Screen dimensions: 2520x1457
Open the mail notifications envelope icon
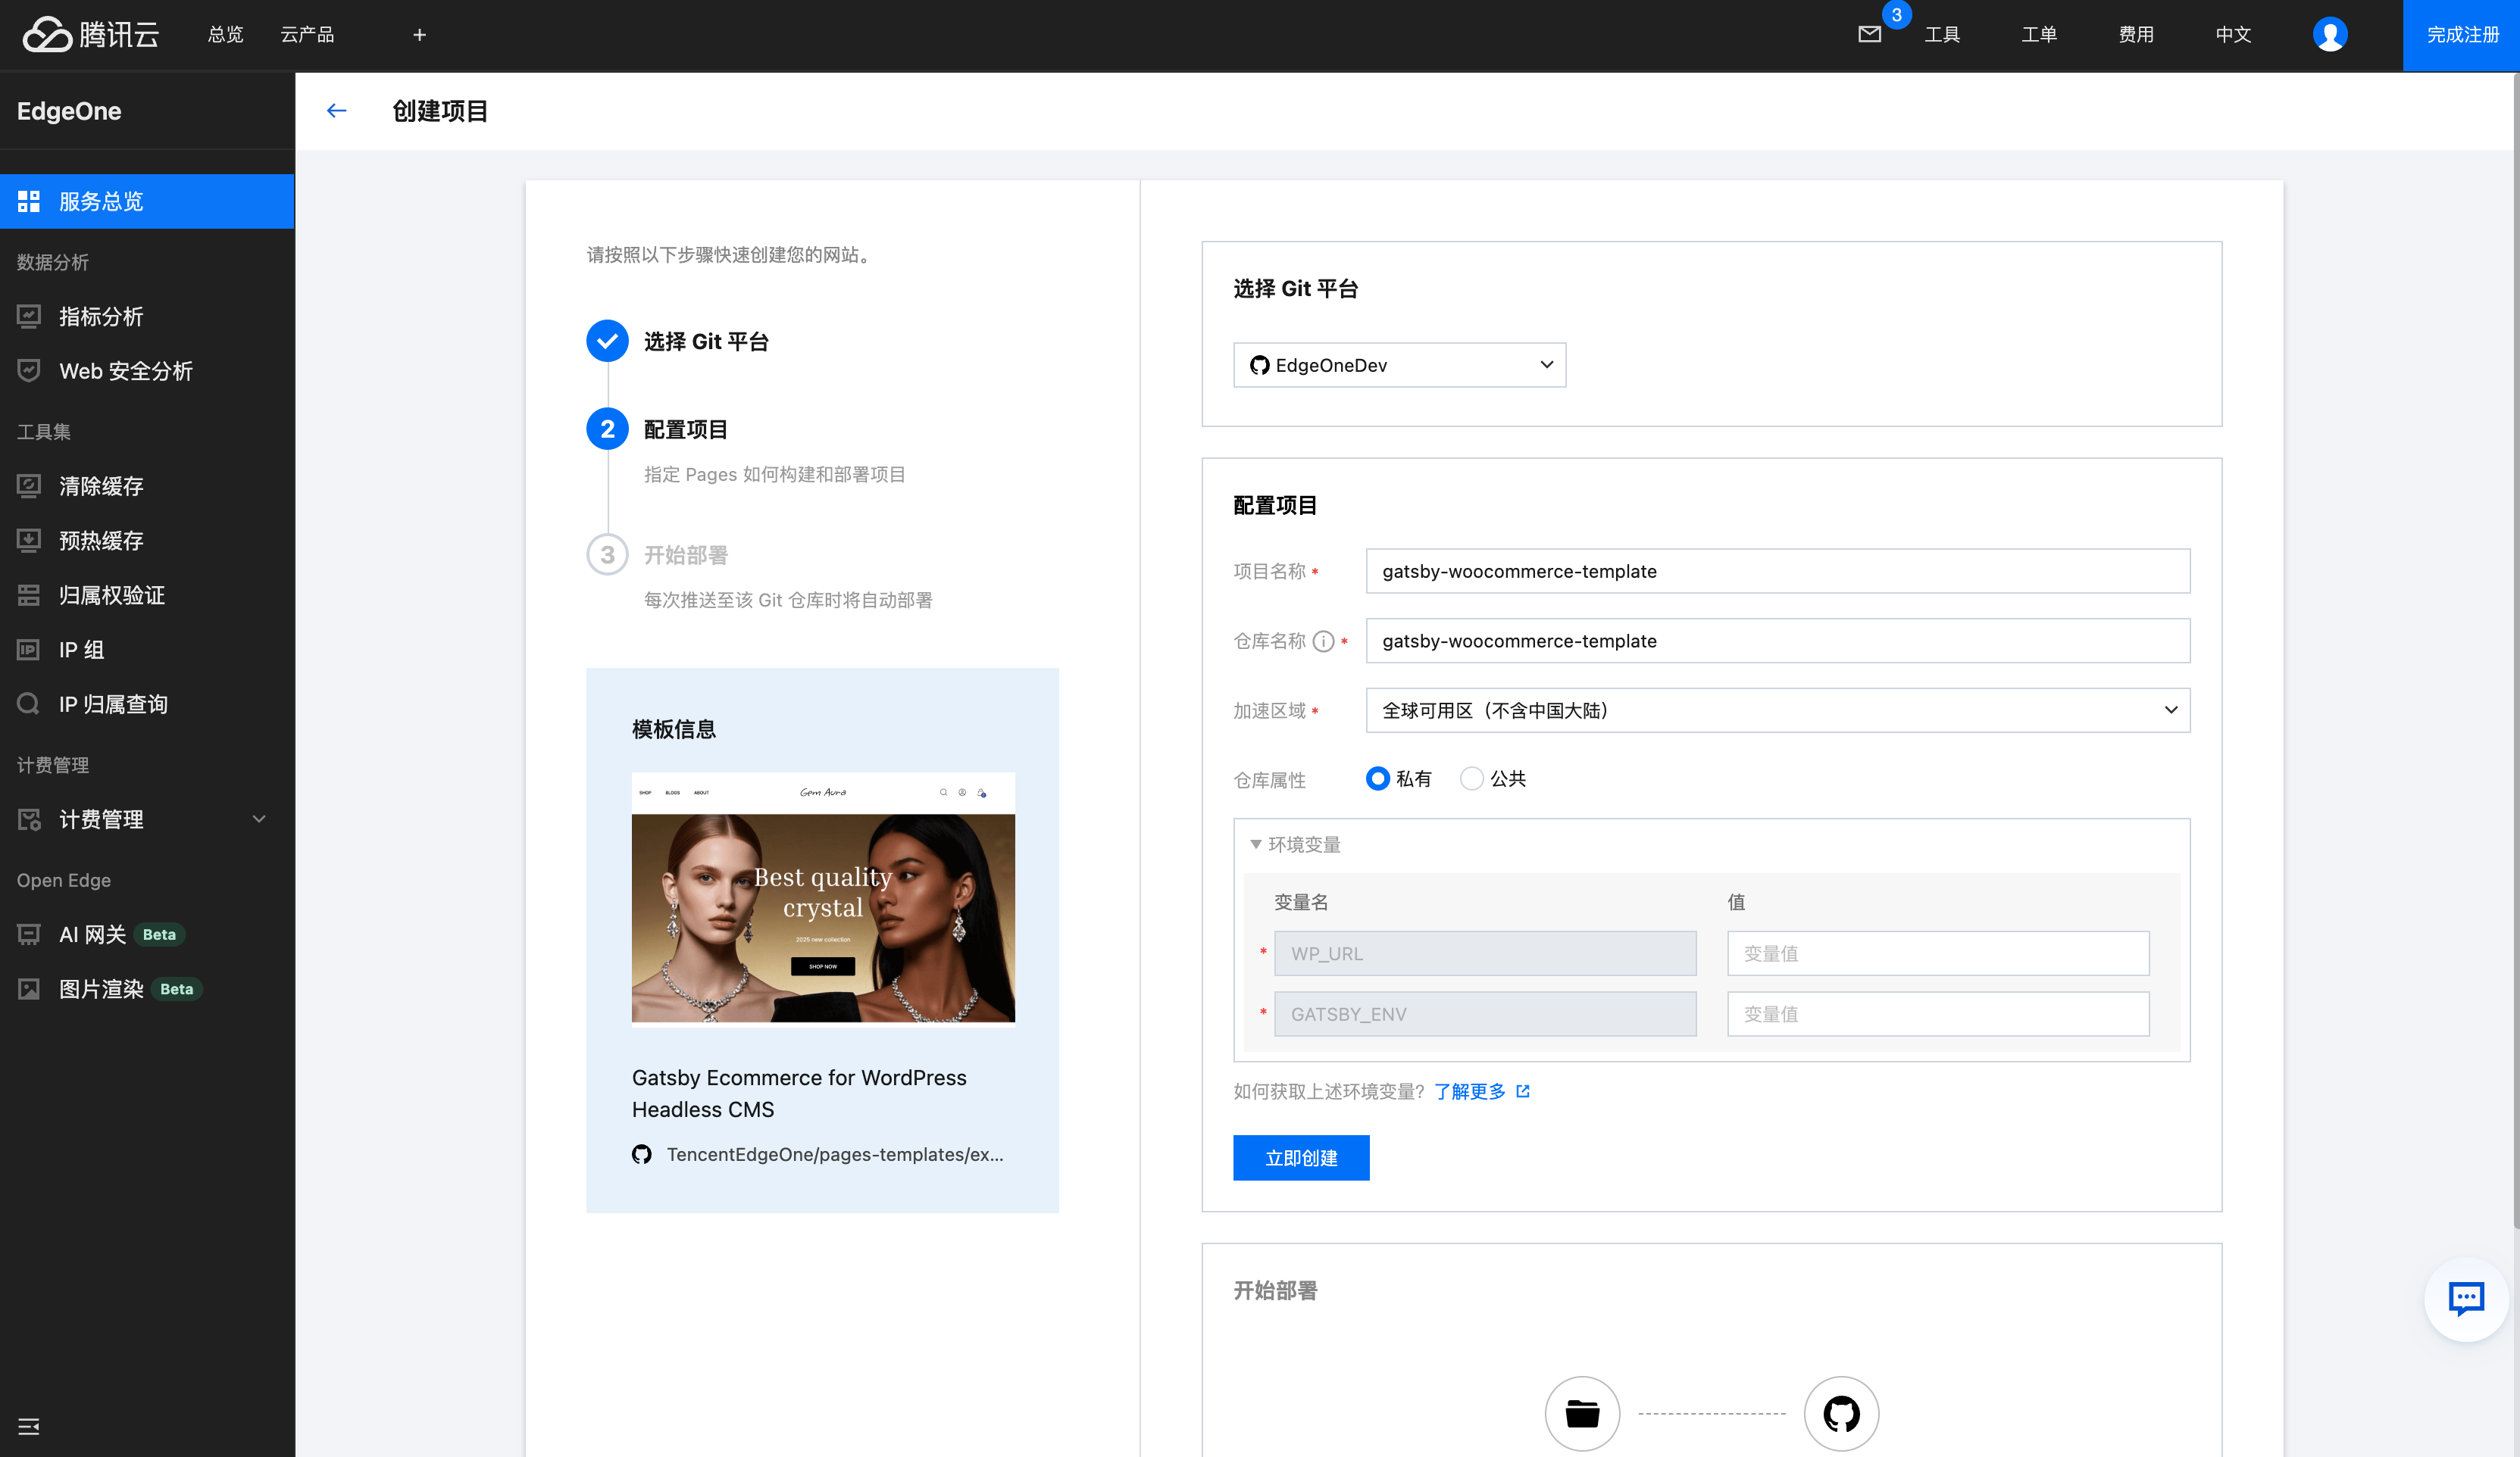(x=1869, y=35)
